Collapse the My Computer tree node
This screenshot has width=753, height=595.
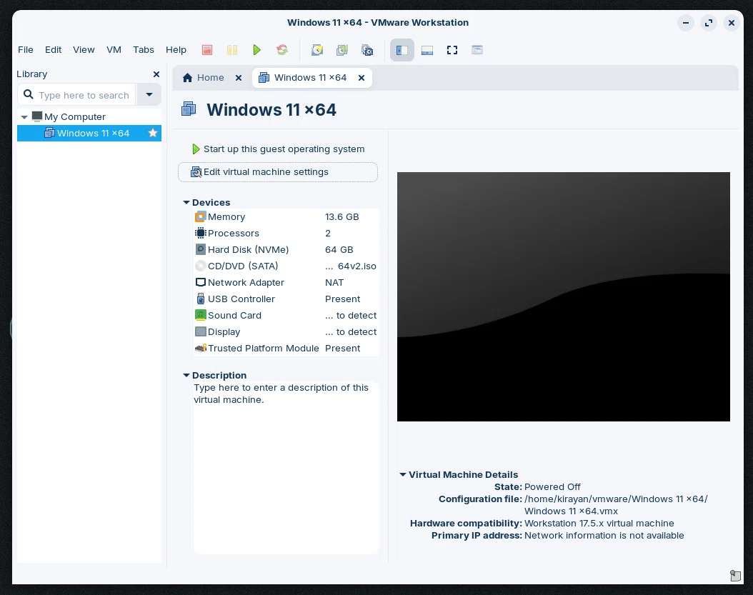click(24, 117)
